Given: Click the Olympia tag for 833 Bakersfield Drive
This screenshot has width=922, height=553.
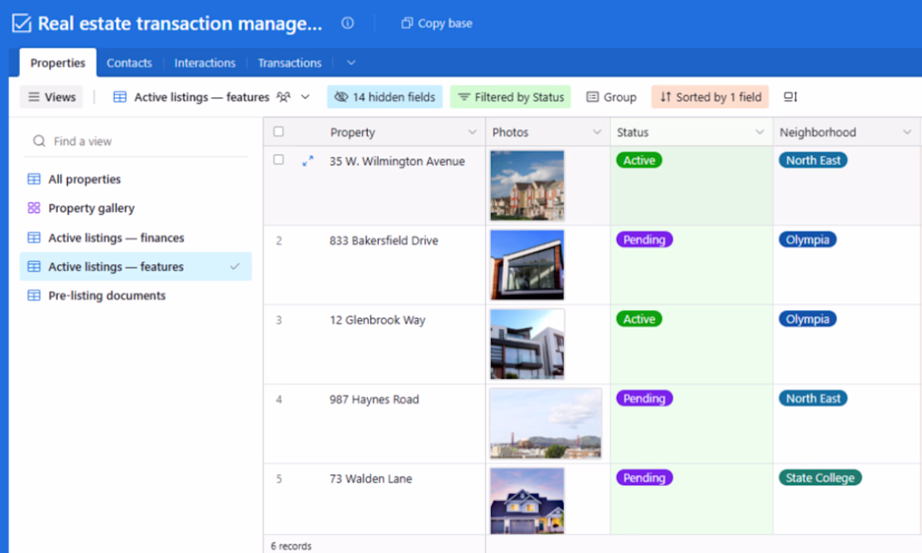Looking at the screenshot, I should [807, 240].
